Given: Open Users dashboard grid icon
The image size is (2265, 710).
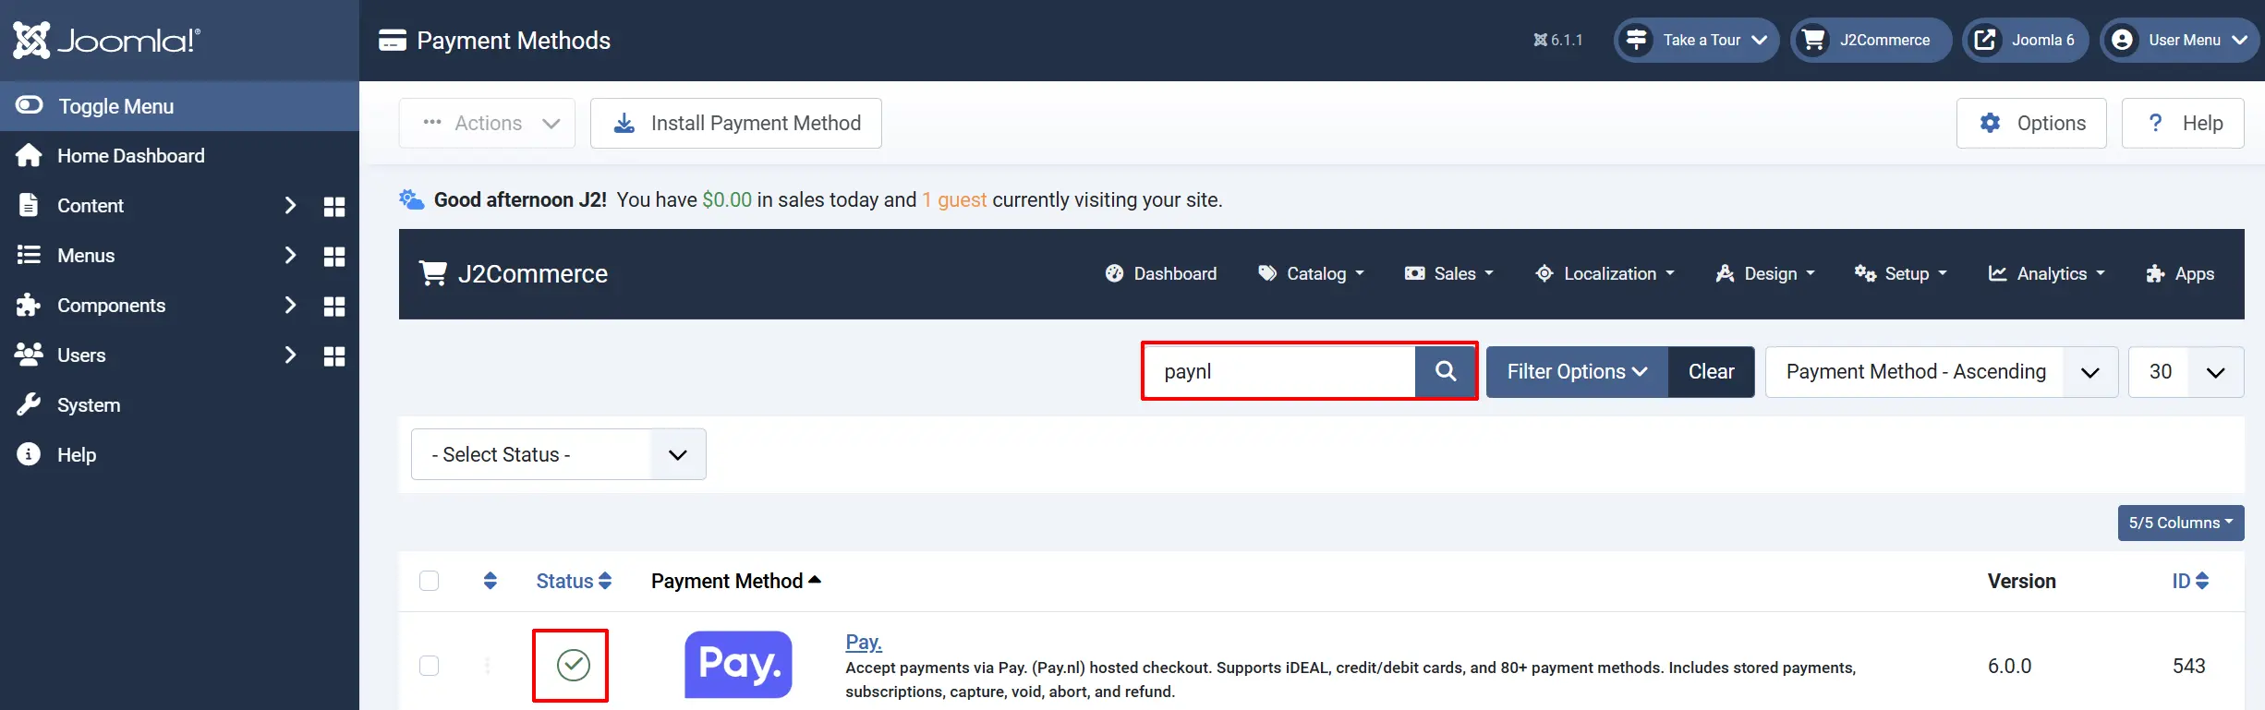Looking at the screenshot, I should 334,355.
